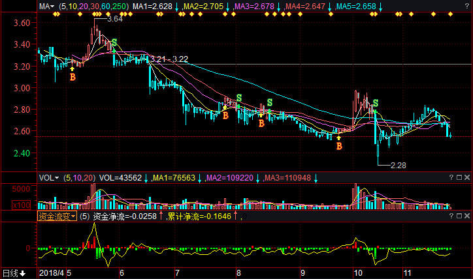Click the month 9 date label
The image size is (473, 279).
[302, 273]
